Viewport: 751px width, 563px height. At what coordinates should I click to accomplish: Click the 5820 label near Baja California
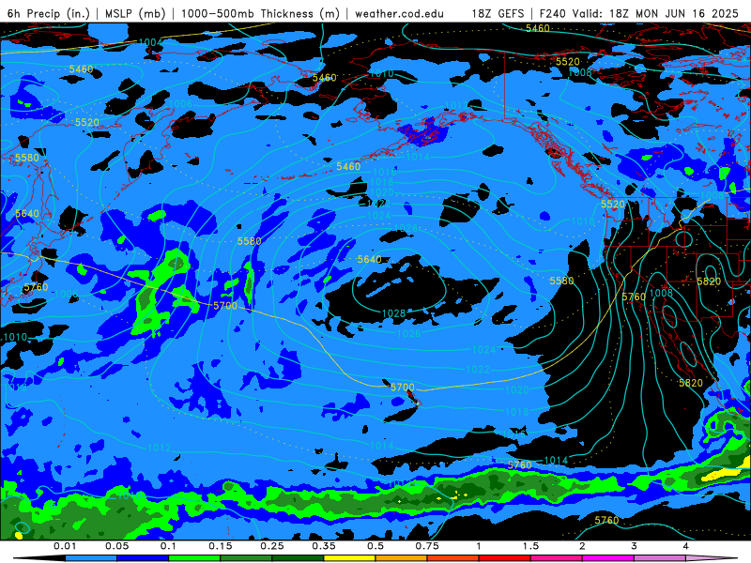point(691,383)
